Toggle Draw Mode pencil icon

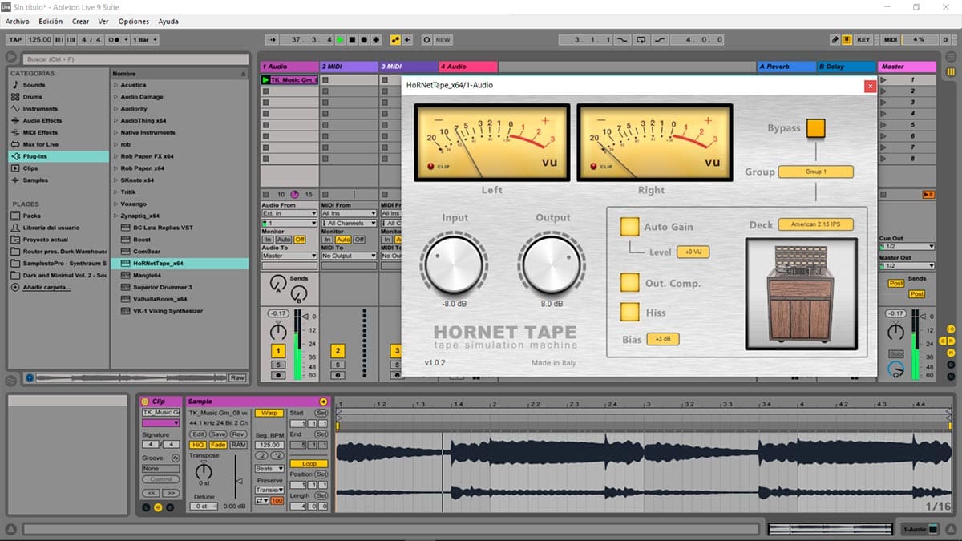point(835,39)
